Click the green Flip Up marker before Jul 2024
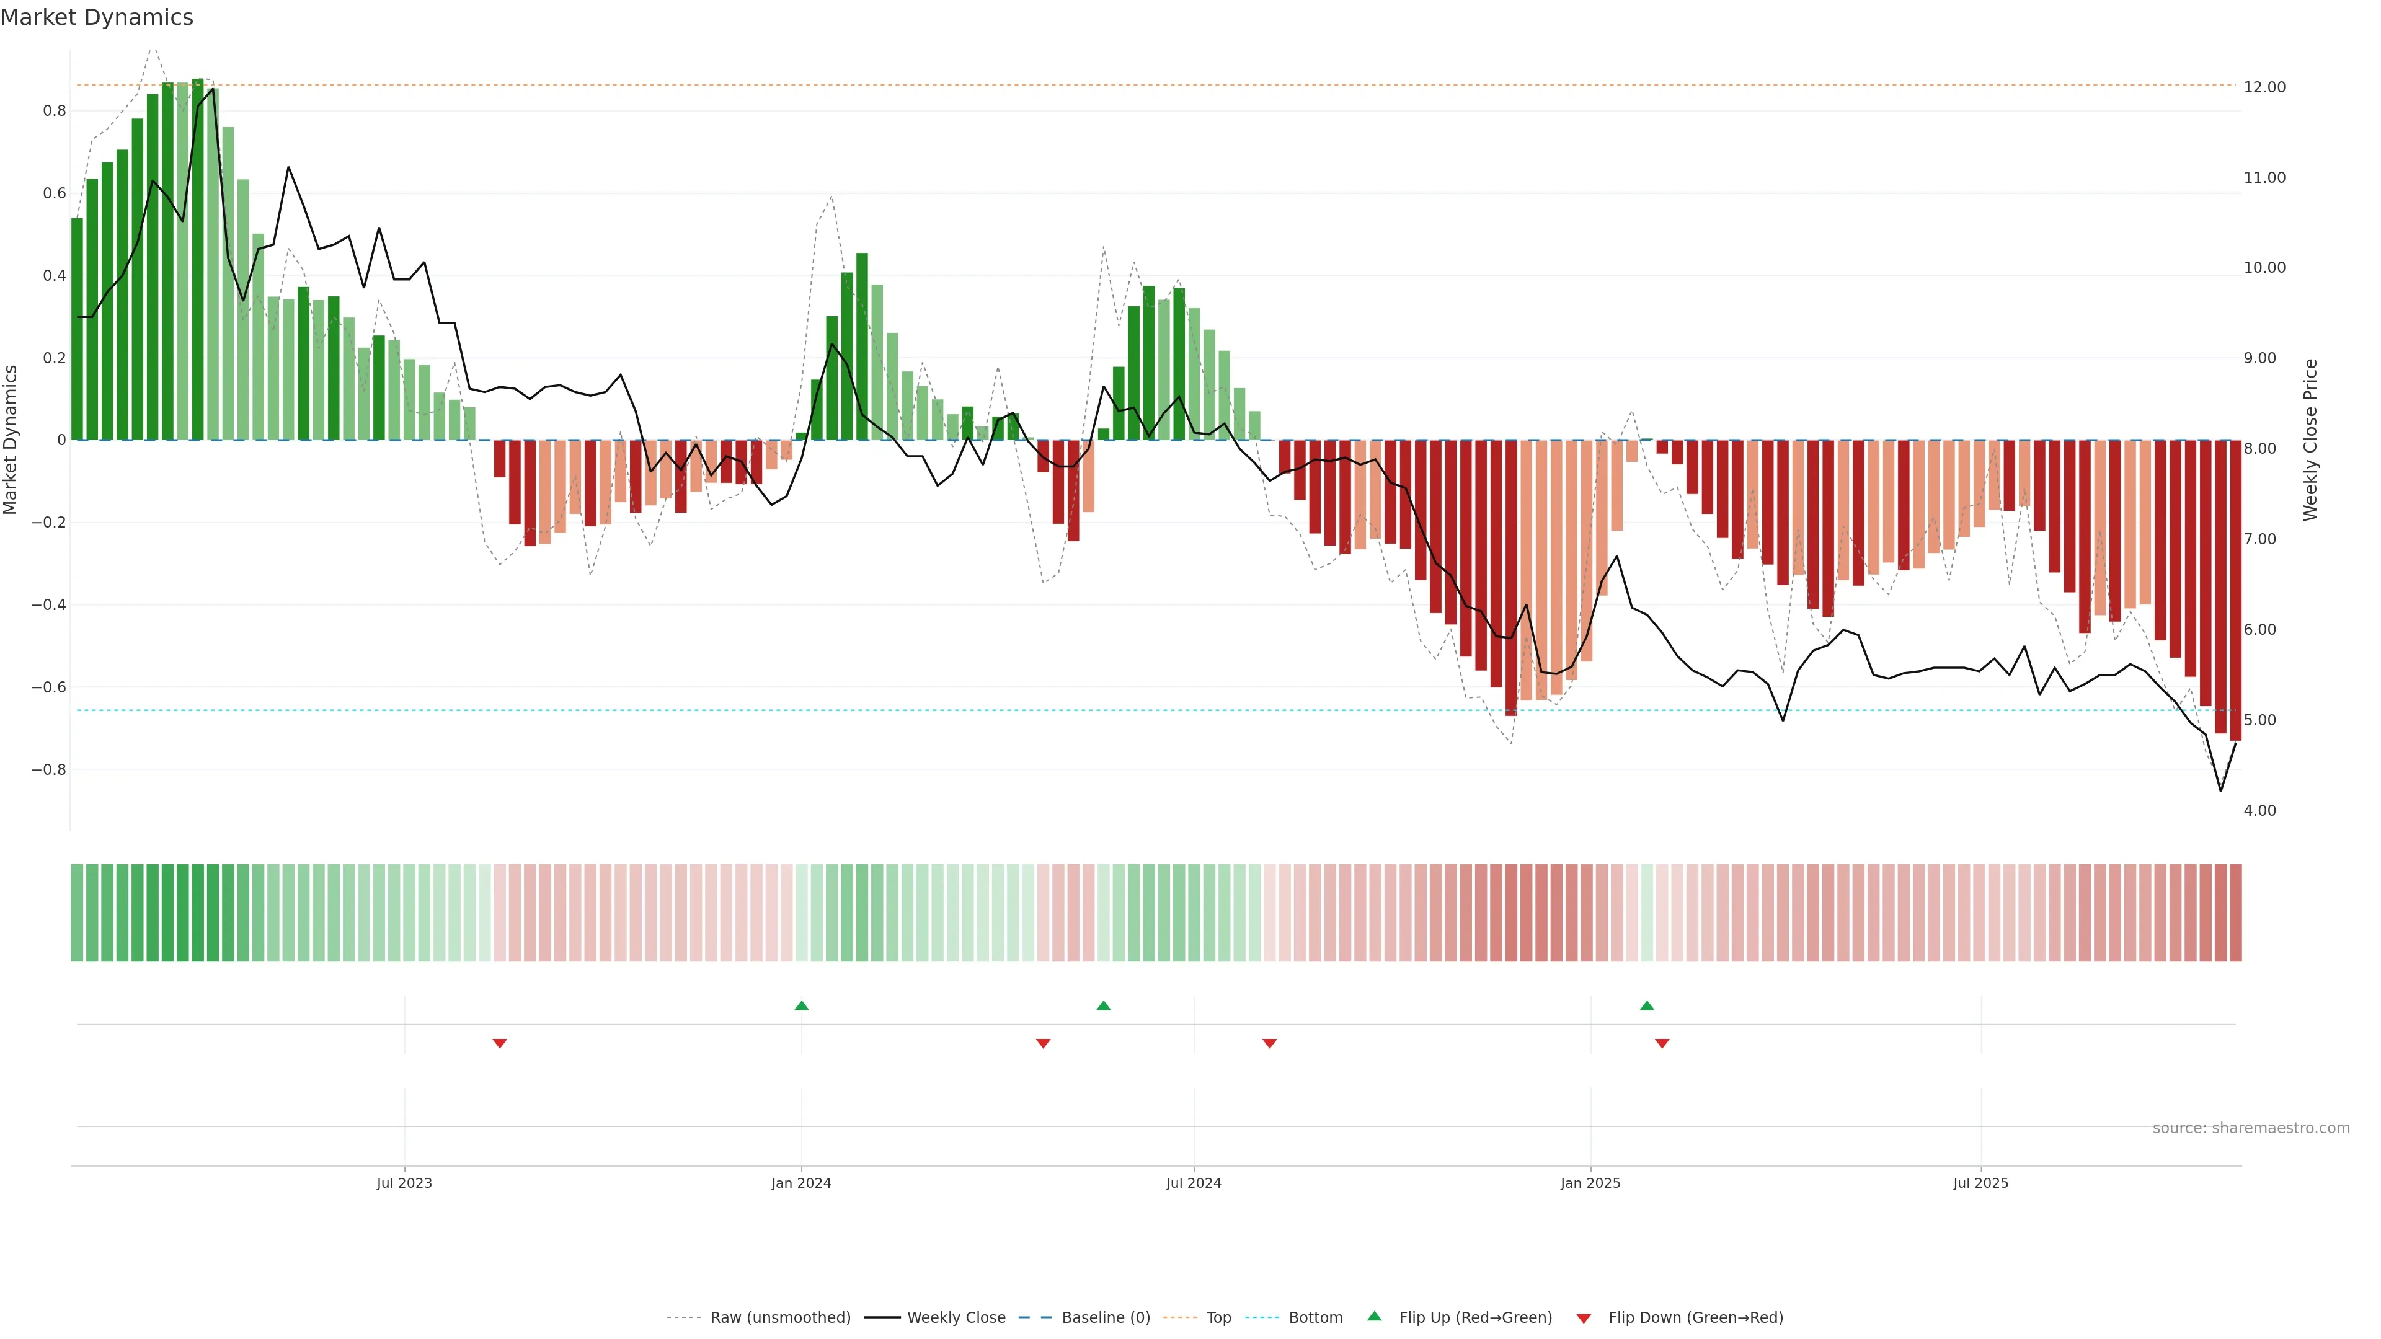 pos(1102,1005)
